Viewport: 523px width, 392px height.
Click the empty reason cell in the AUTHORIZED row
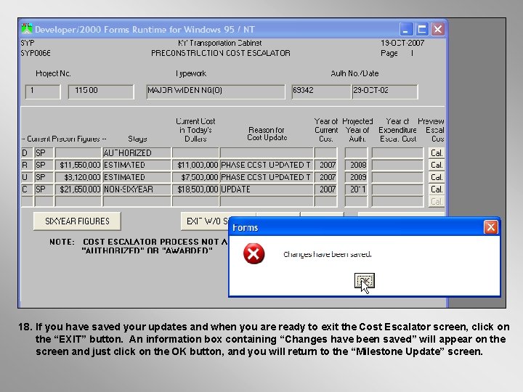click(267, 153)
